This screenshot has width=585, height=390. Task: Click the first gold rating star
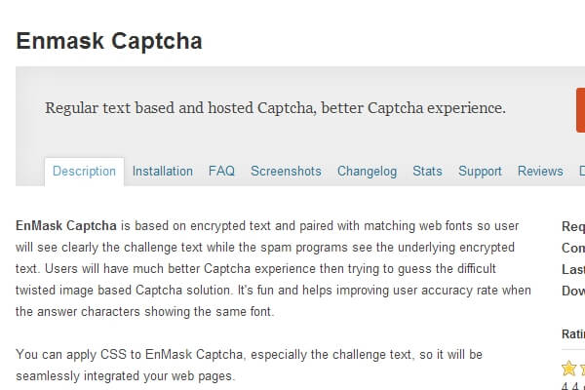tap(568, 369)
